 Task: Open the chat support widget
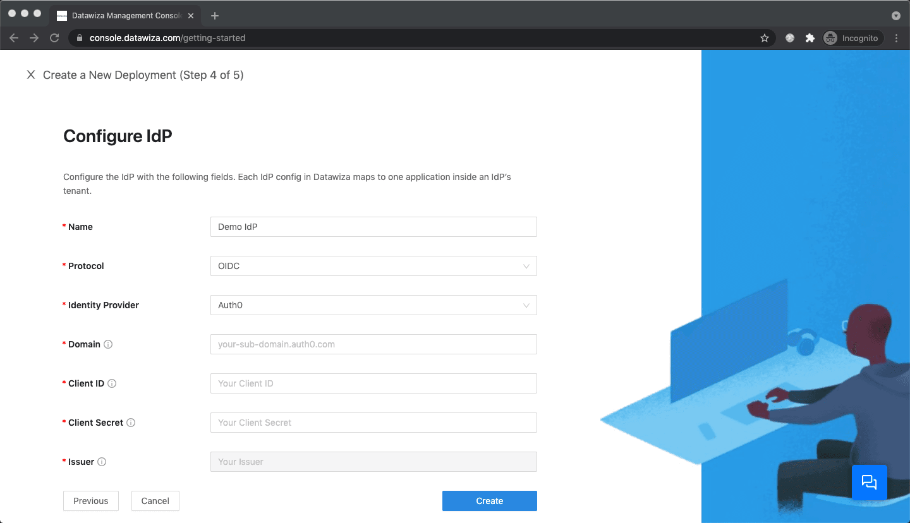coord(870,483)
